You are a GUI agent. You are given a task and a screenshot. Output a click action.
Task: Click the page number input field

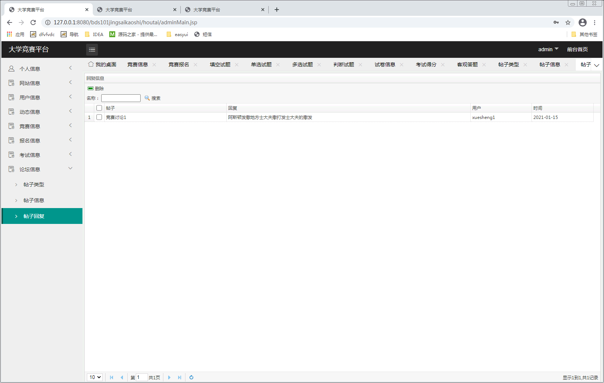pos(142,377)
